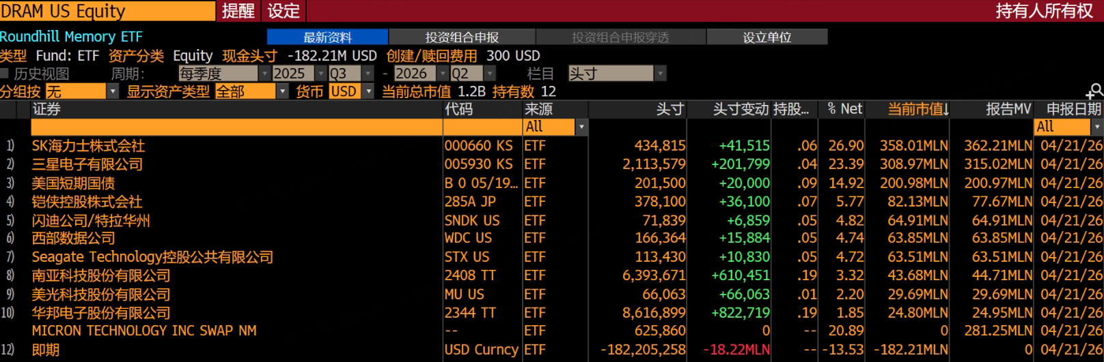
Task: Select the 铠侠控股株式会社 row
Action: (552, 202)
